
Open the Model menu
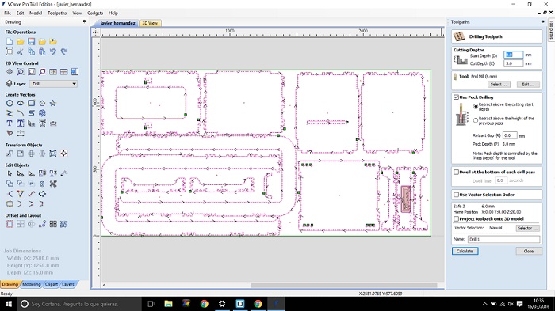pyautogui.click(x=36, y=13)
